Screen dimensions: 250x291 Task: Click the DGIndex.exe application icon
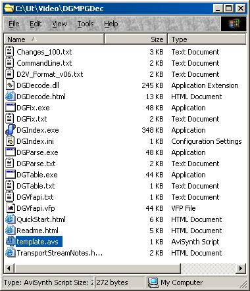10,130
